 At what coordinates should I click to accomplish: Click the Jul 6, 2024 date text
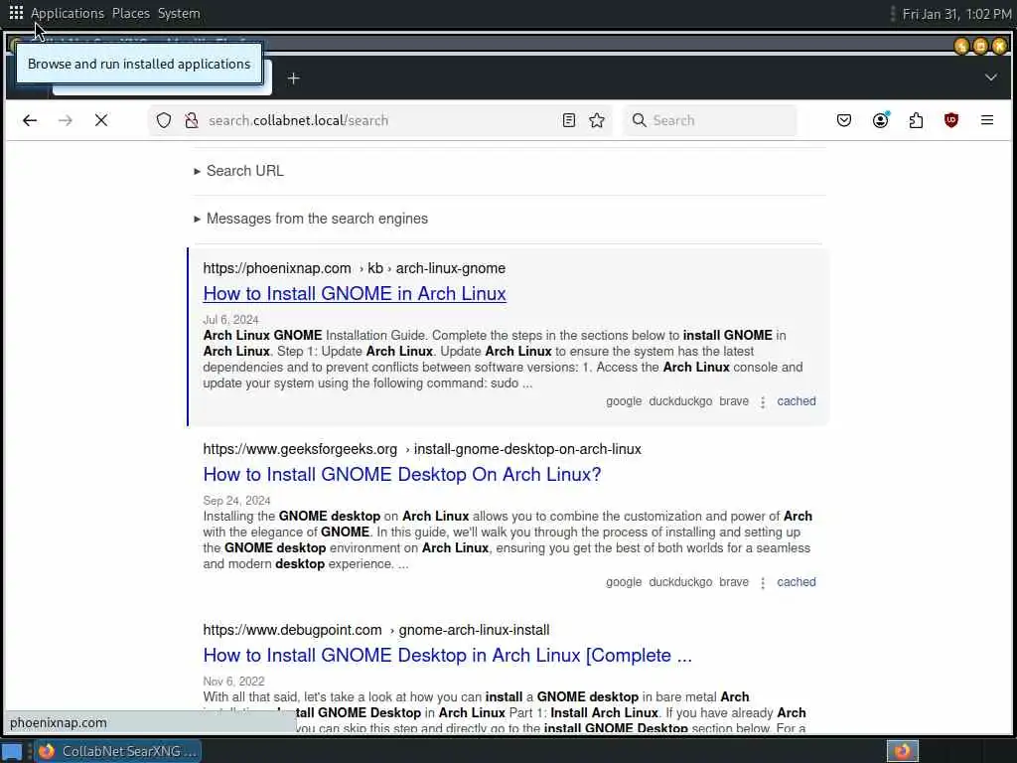point(230,320)
